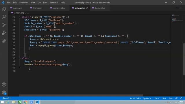The width and height of the screenshot is (185, 104).
Task: Expand the breadcrumb ellipsis segment
Action: (28, 13)
